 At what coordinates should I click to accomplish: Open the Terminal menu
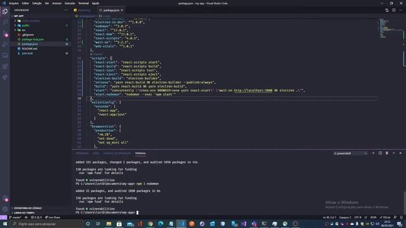click(x=83, y=3)
